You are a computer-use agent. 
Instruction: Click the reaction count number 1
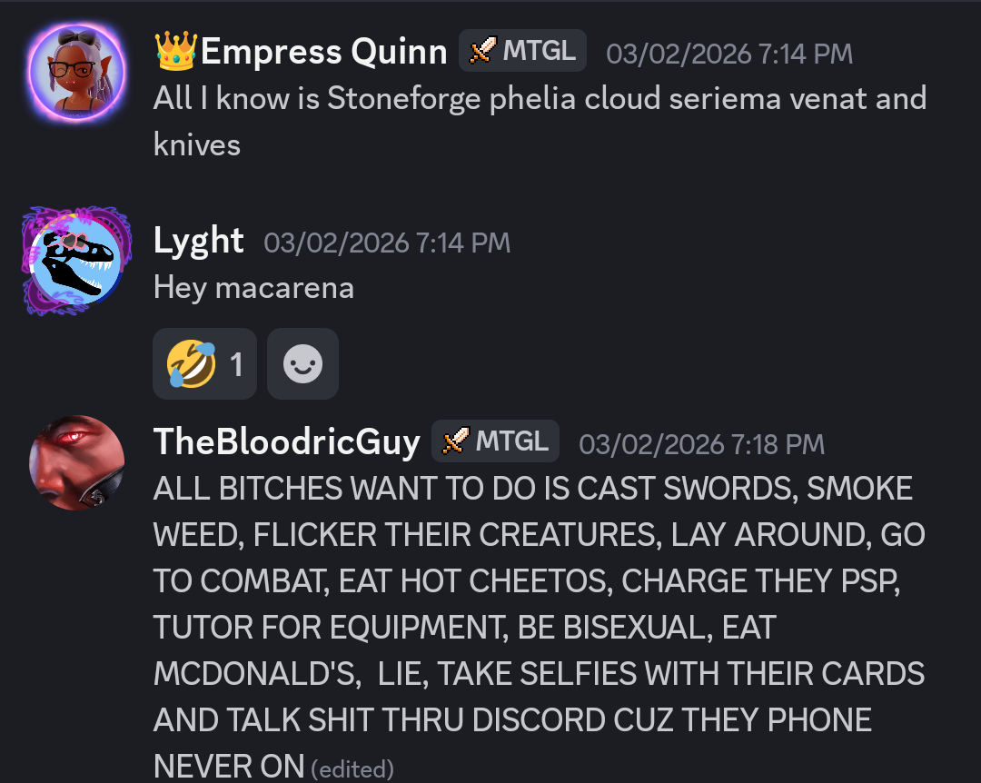click(x=236, y=364)
